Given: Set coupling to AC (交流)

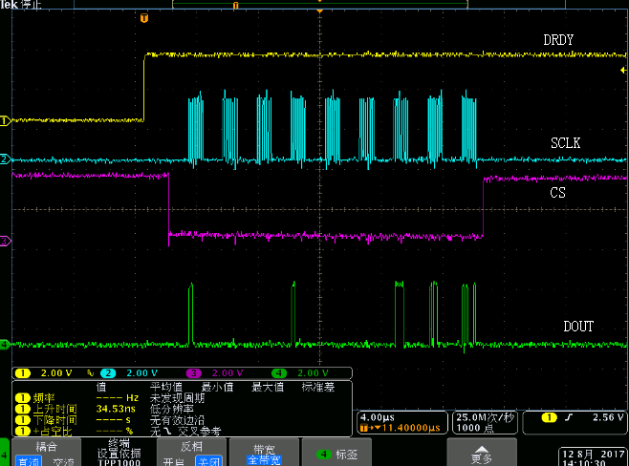Looking at the screenshot, I should pos(63,460).
